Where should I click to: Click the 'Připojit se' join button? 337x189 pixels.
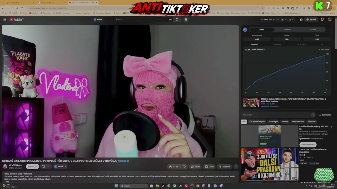32,166
